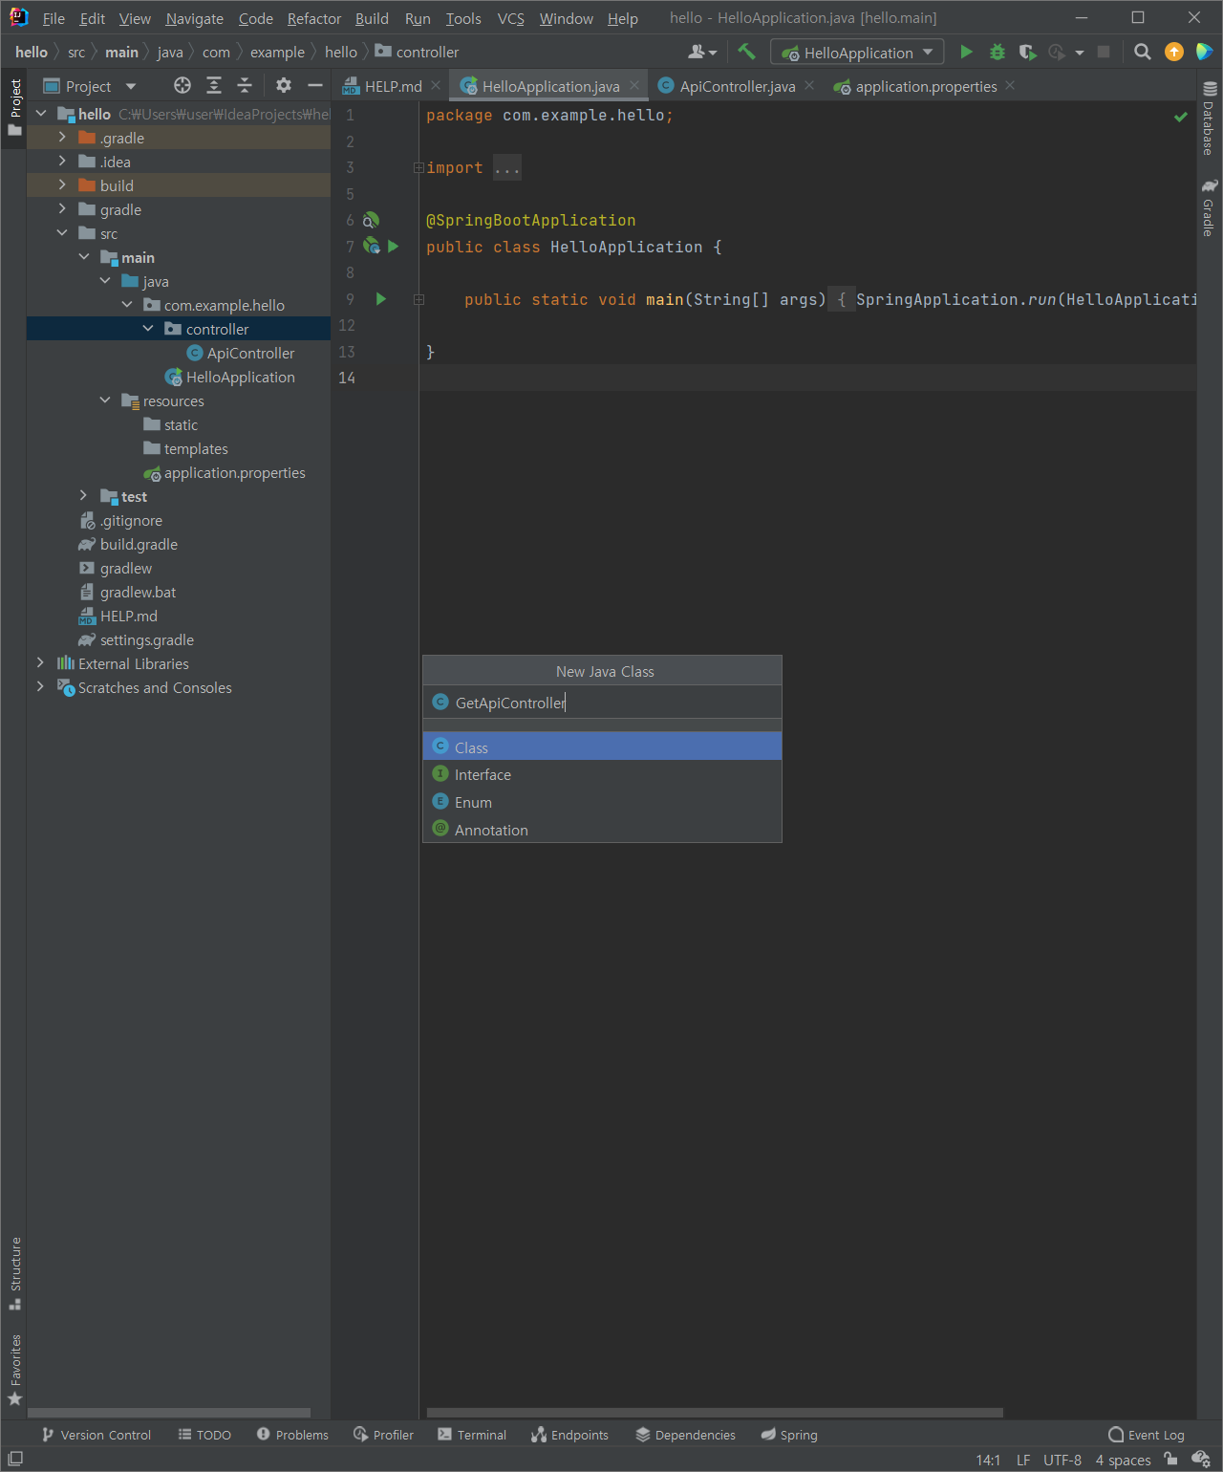1223x1472 pixels.
Task: Click read-only lock icon in status bar
Action: click(x=1170, y=1459)
